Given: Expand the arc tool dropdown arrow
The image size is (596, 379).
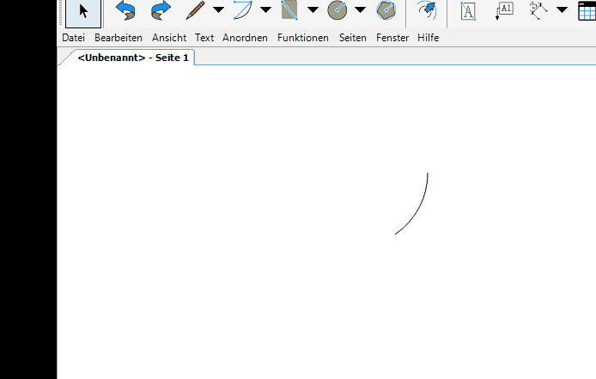Looking at the screenshot, I should tap(265, 9).
